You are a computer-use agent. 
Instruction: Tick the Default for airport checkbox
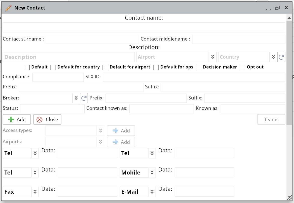point(105,67)
